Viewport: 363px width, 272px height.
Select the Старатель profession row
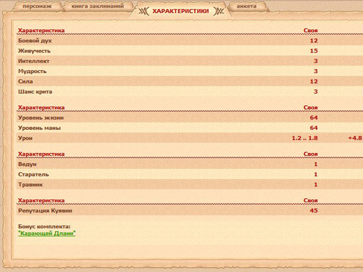[190, 174]
